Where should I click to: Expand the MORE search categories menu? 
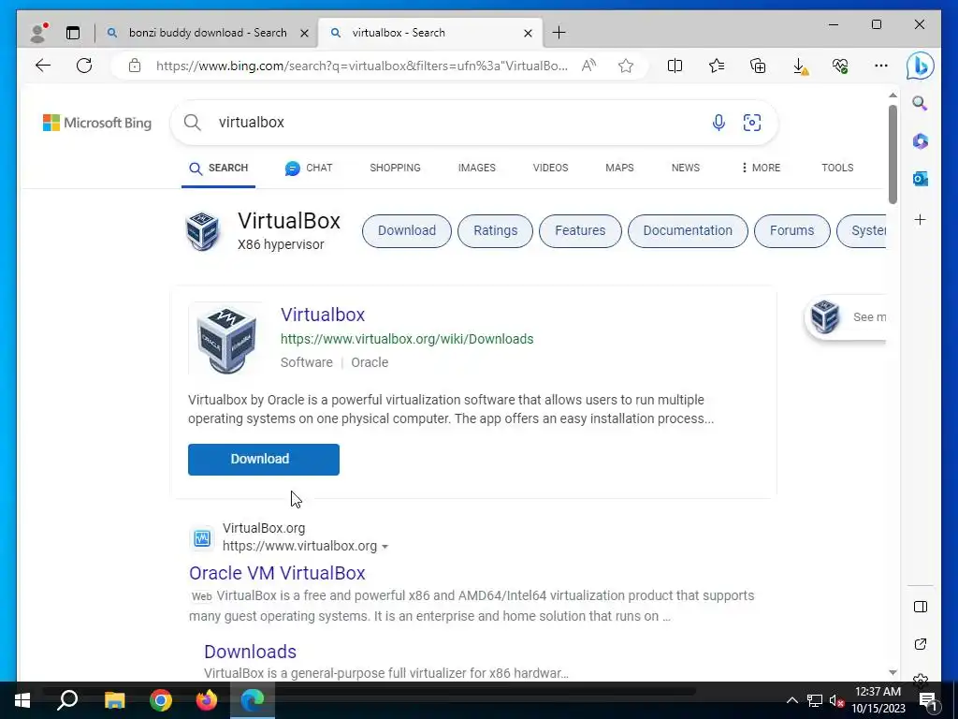pos(761,168)
